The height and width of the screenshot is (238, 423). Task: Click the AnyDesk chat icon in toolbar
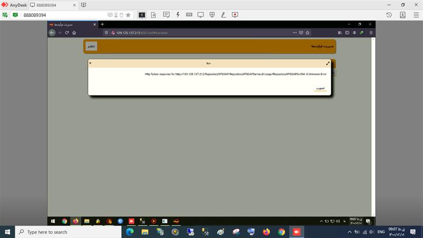tap(165, 15)
